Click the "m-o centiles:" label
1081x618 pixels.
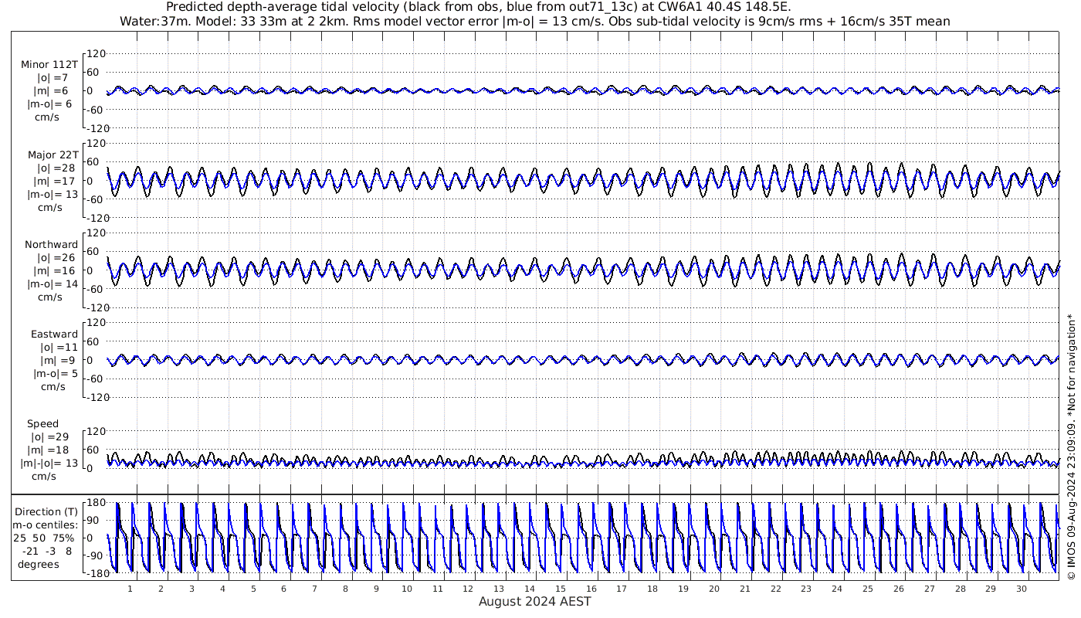click(46, 525)
